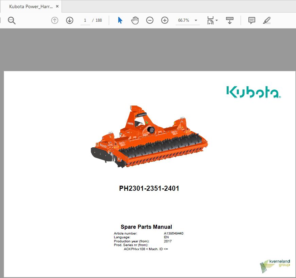Zoom out with the minus button
296x278 pixels.
(150, 20)
